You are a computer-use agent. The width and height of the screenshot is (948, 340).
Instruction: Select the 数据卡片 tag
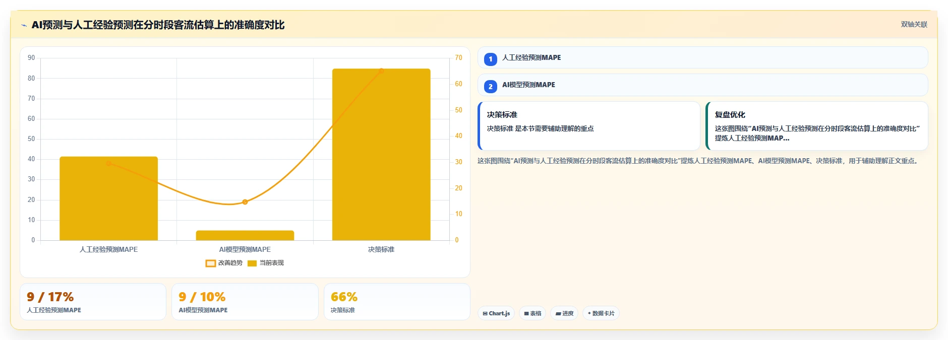601,313
